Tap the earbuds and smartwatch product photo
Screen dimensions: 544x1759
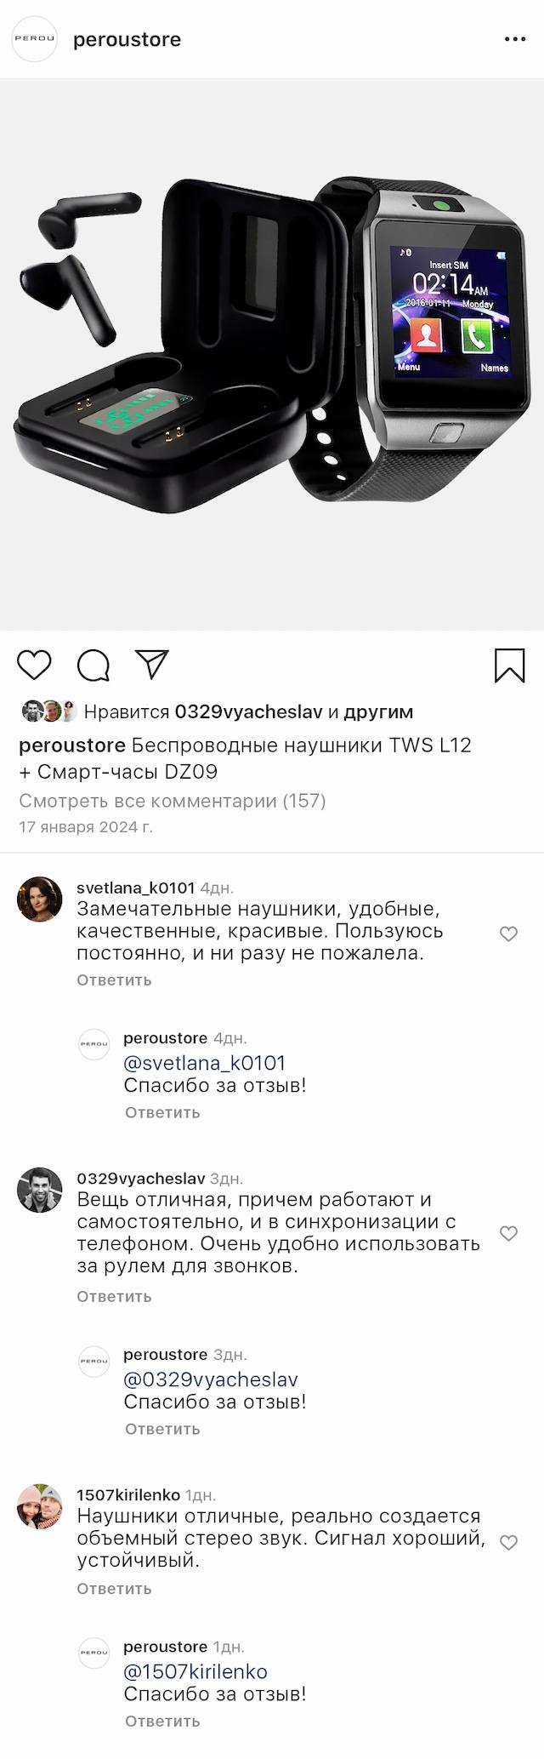click(272, 354)
